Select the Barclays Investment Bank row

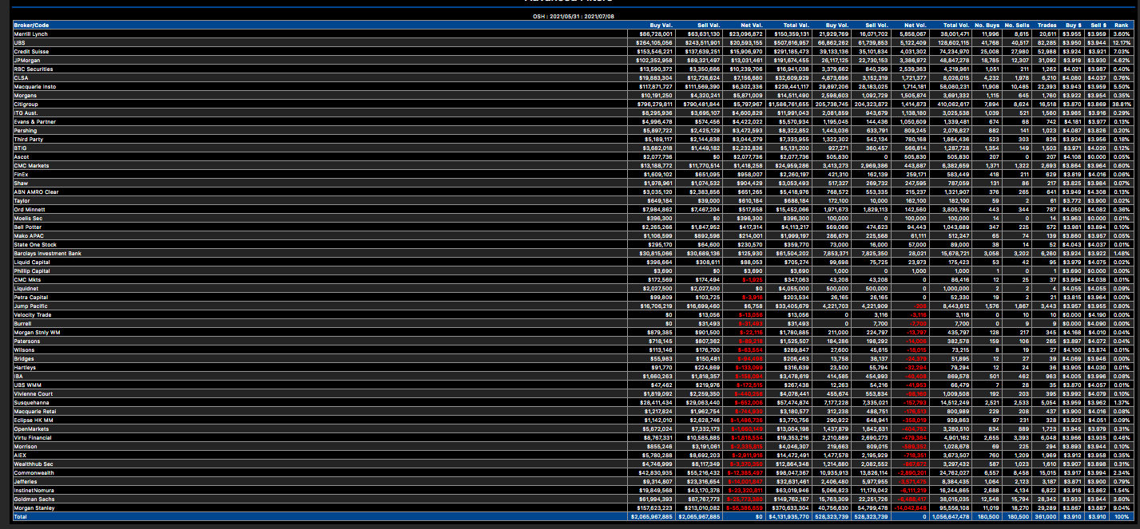click(573, 254)
